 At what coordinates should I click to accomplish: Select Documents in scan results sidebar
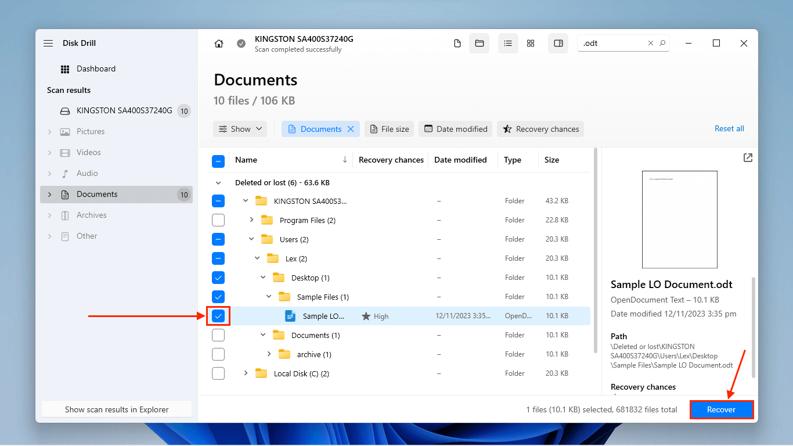(x=116, y=195)
